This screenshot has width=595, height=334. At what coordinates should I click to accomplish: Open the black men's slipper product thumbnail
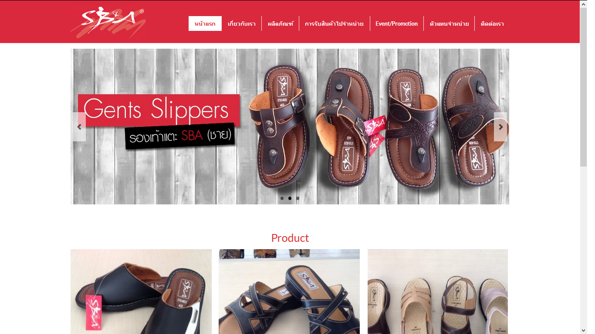(141, 291)
